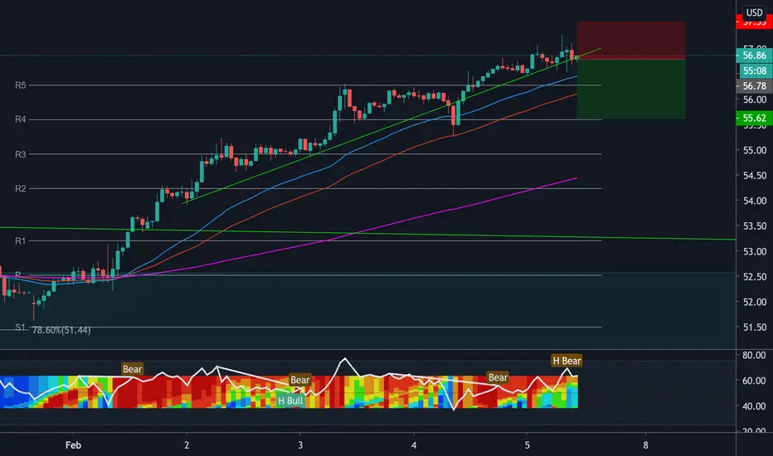Click the 53.00 price scale value
The height and width of the screenshot is (456, 773).
click(754, 251)
